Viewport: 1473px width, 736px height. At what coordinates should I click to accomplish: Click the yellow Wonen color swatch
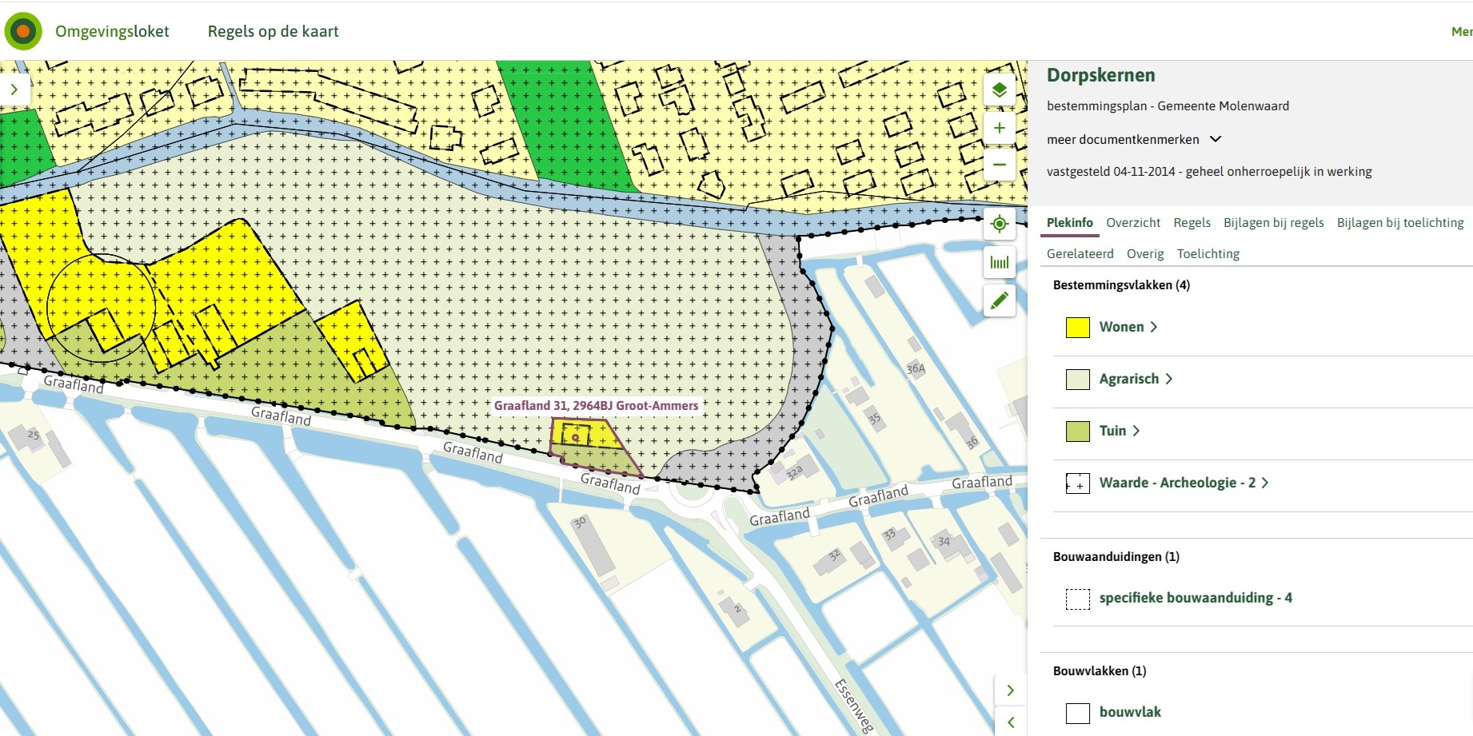[x=1077, y=328]
